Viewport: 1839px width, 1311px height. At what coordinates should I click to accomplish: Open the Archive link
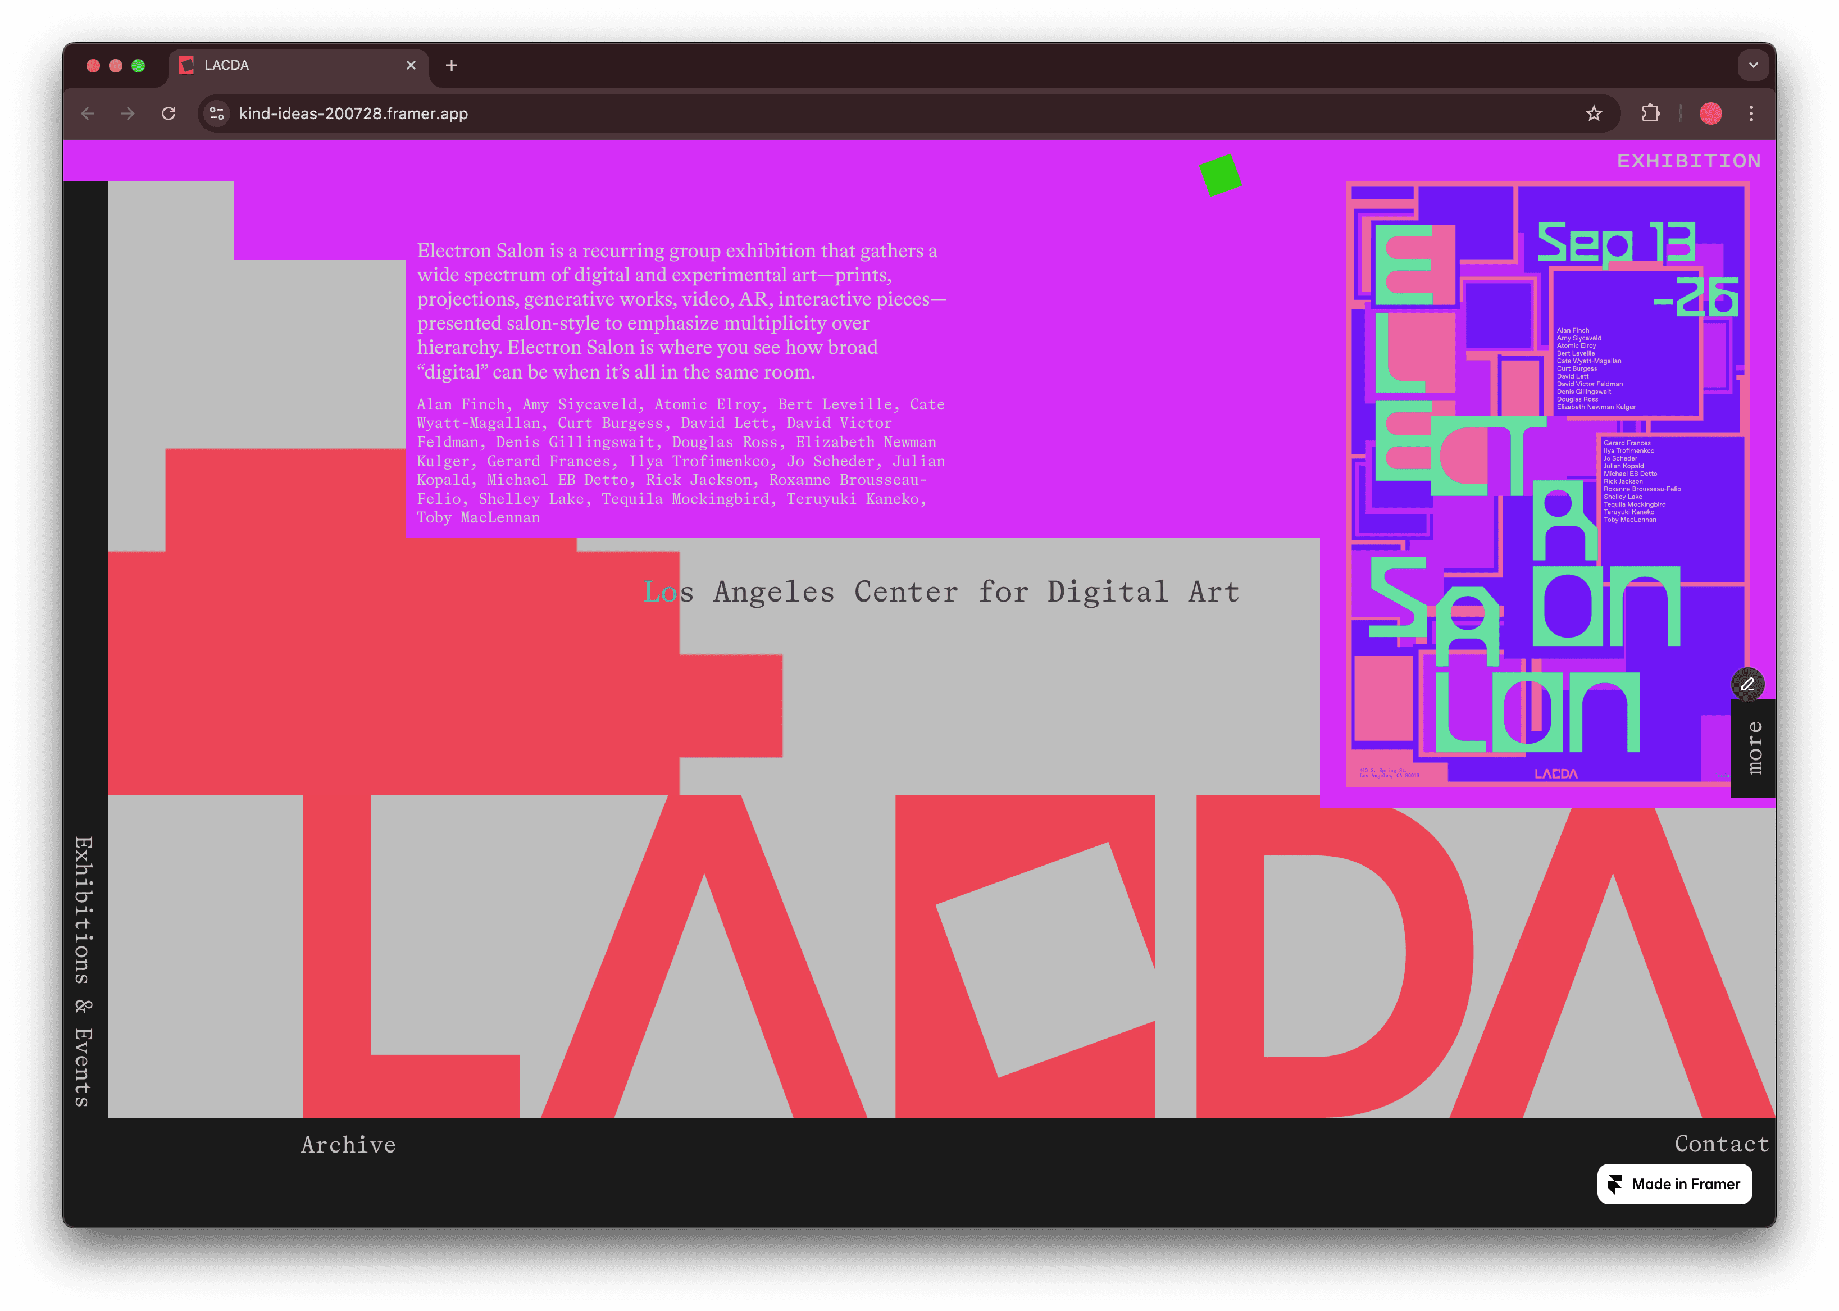pyautogui.click(x=349, y=1145)
